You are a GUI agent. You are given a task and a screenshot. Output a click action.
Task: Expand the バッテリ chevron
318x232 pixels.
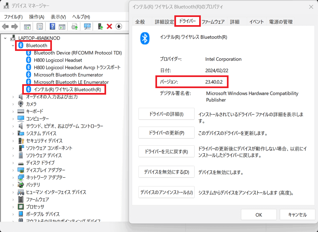pyautogui.click(x=13, y=185)
